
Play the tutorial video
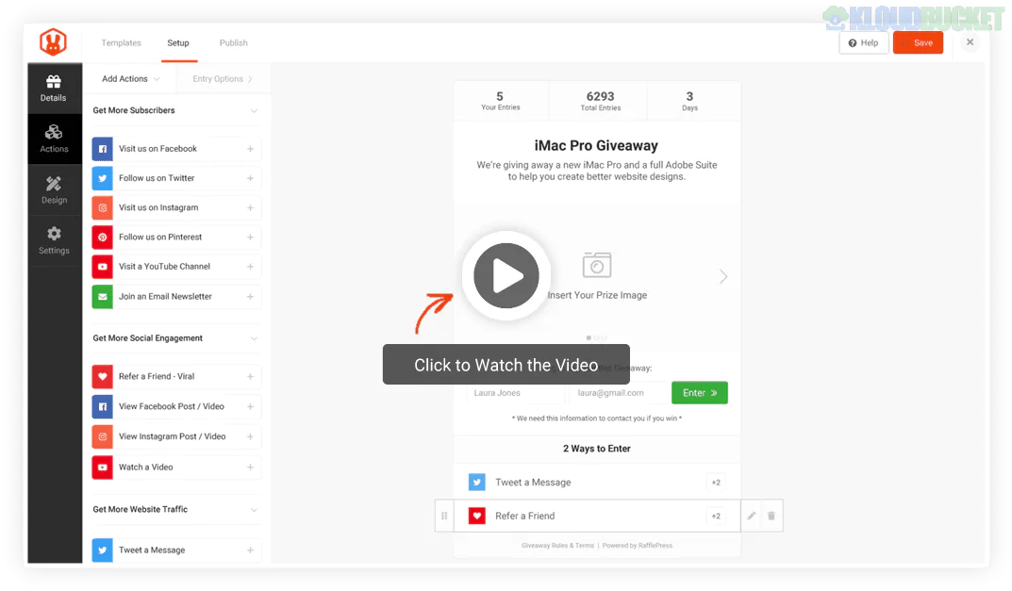(x=506, y=275)
